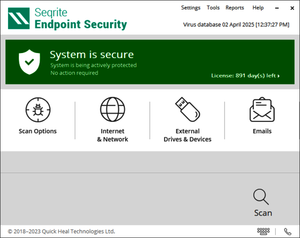Click the Internet & Network text label

pos(113,135)
